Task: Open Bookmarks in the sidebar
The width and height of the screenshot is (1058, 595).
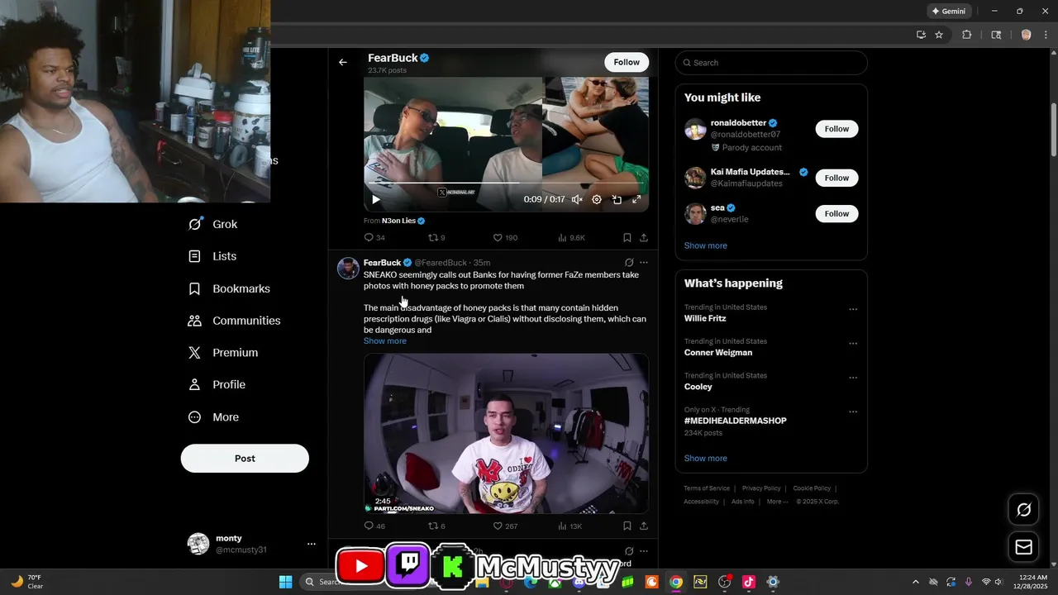Action: (x=230, y=288)
